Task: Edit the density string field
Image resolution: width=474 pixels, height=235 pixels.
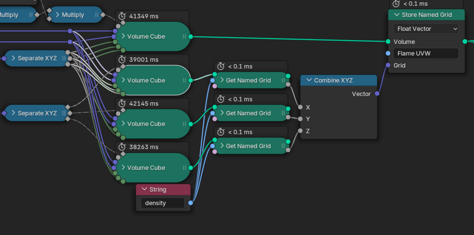Action: coord(163,203)
